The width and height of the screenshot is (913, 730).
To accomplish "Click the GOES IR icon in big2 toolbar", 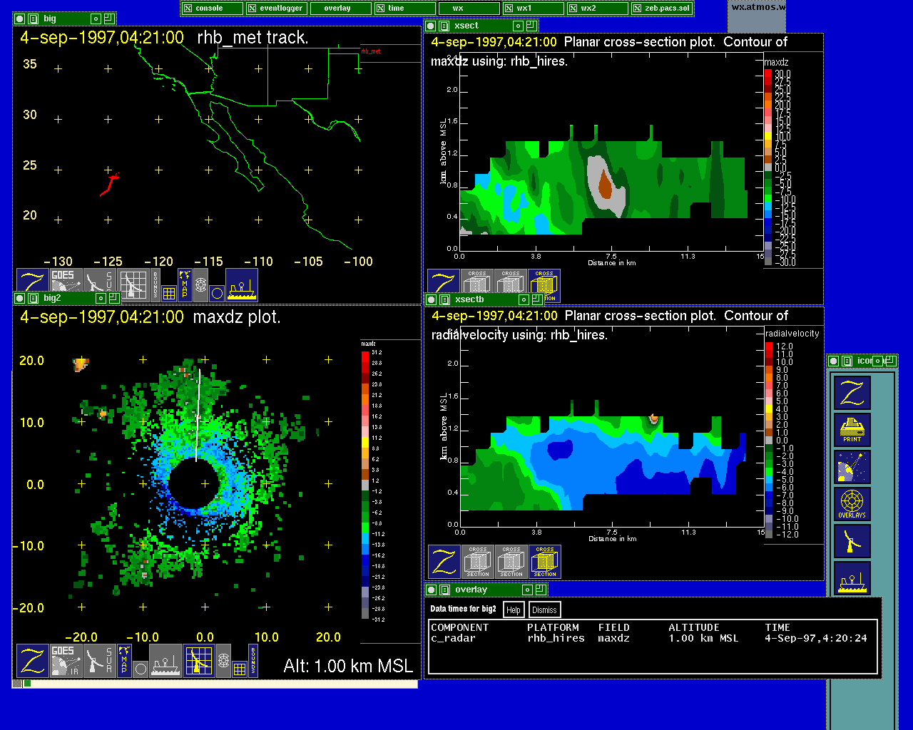I will pyautogui.click(x=64, y=661).
